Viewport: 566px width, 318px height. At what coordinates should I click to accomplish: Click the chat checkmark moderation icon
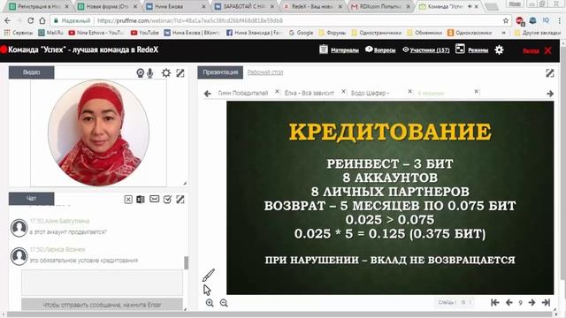(x=167, y=200)
